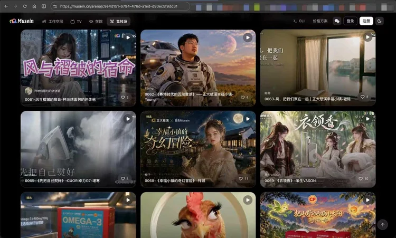Viewport: 396px width, 238px height.
Task: Open the CP mountain sunrise thumbnail
Action: click(x=318, y=215)
